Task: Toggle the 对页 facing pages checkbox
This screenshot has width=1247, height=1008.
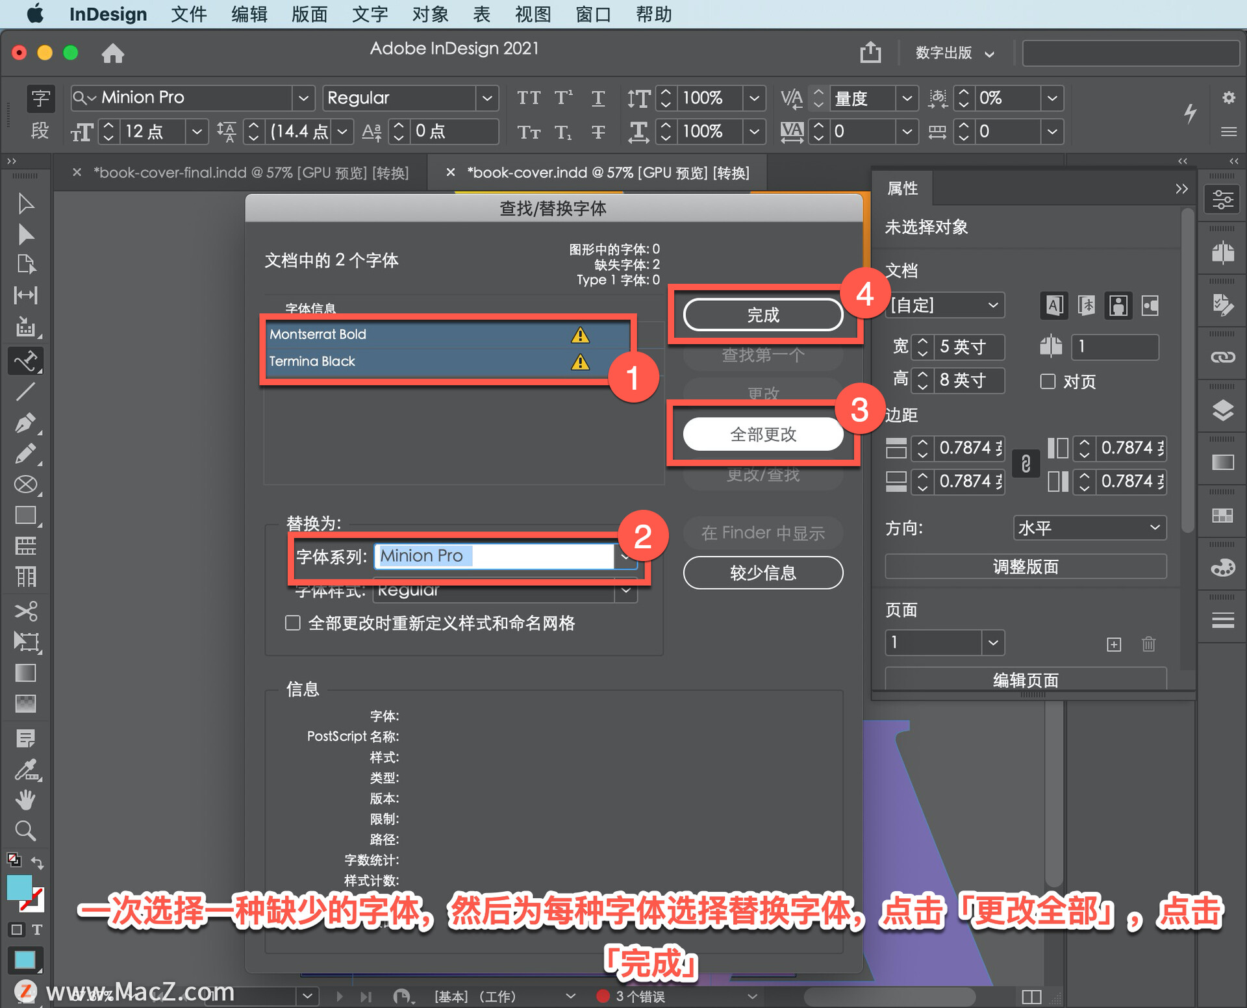Action: click(x=1048, y=381)
